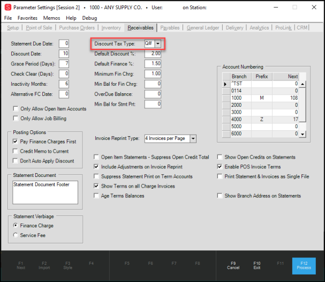Check Open Item Statements Suppress Open Credit Total

96,157
